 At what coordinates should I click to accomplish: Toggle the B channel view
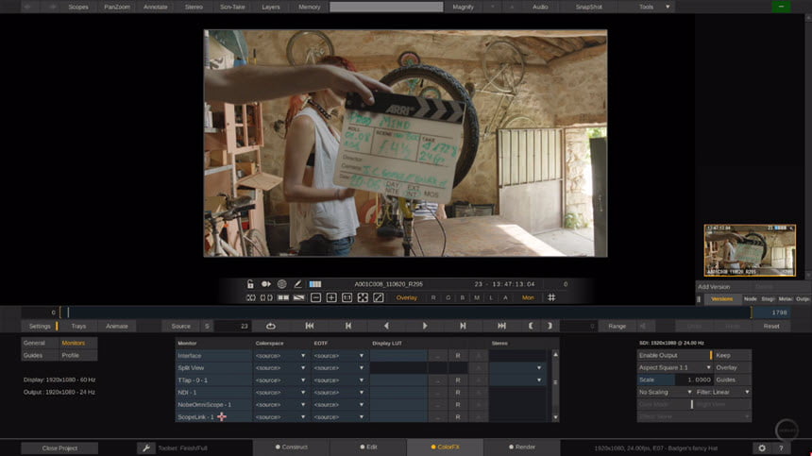tap(463, 297)
